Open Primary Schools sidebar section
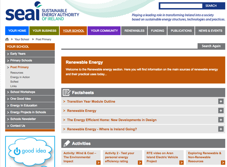The width and height of the screenshot is (227, 167). [30, 60]
